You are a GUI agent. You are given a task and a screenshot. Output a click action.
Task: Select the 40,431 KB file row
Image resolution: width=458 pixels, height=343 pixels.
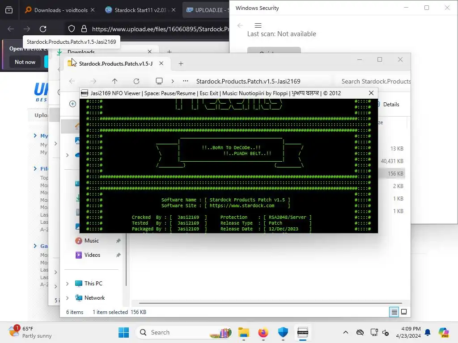(392, 161)
